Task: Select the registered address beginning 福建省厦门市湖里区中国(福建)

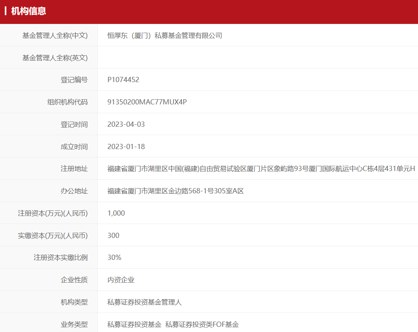Action: click(x=261, y=169)
